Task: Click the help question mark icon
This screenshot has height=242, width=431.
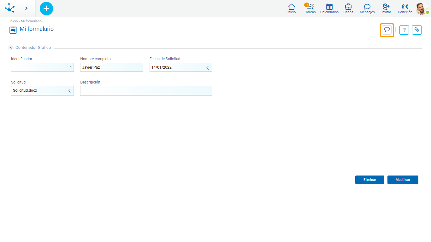Action: [404, 30]
